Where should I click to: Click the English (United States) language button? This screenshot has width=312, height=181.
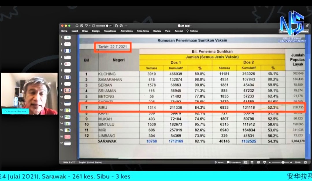point(90,162)
